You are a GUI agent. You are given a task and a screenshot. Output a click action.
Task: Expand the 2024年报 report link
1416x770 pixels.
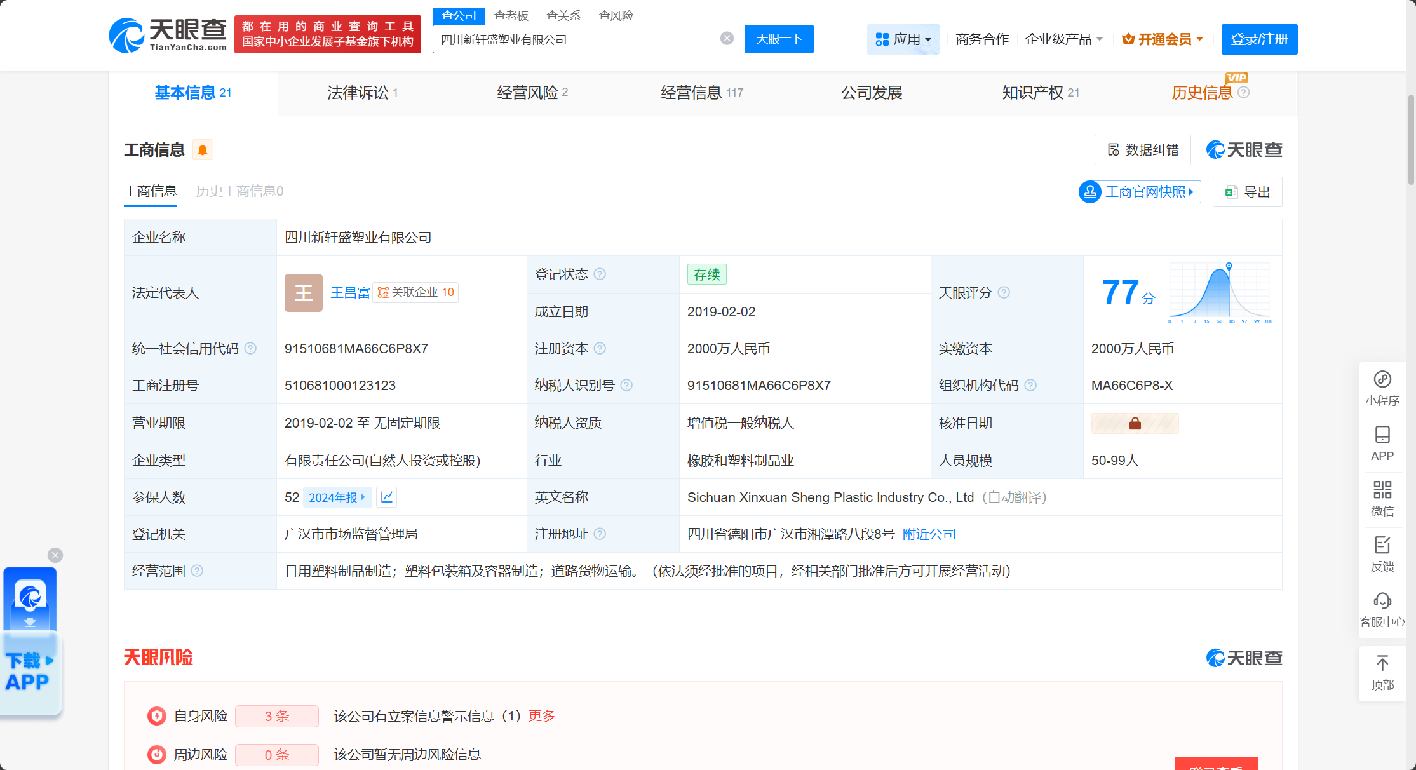click(x=337, y=497)
